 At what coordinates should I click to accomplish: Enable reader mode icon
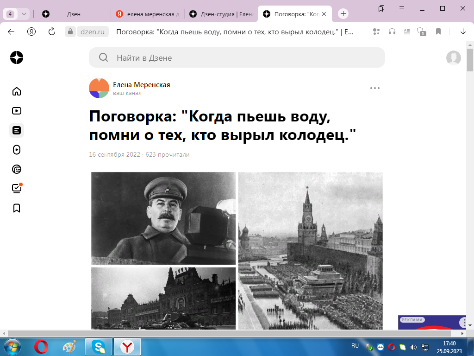pos(407,32)
